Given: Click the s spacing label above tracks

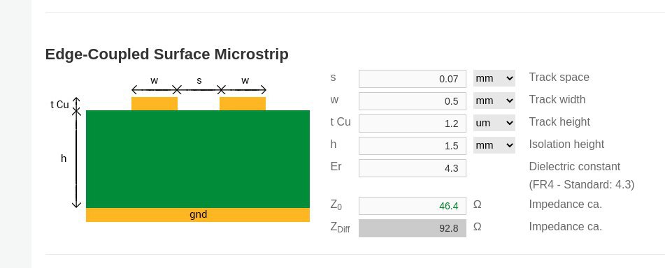Looking at the screenshot, I should (199, 80).
